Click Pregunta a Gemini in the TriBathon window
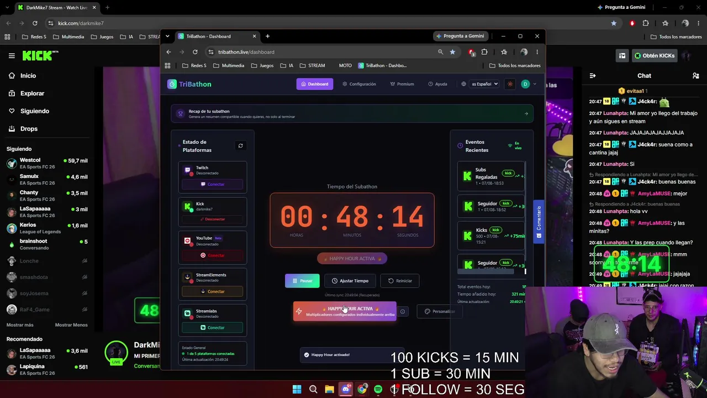This screenshot has width=707, height=398. tap(461, 36)
